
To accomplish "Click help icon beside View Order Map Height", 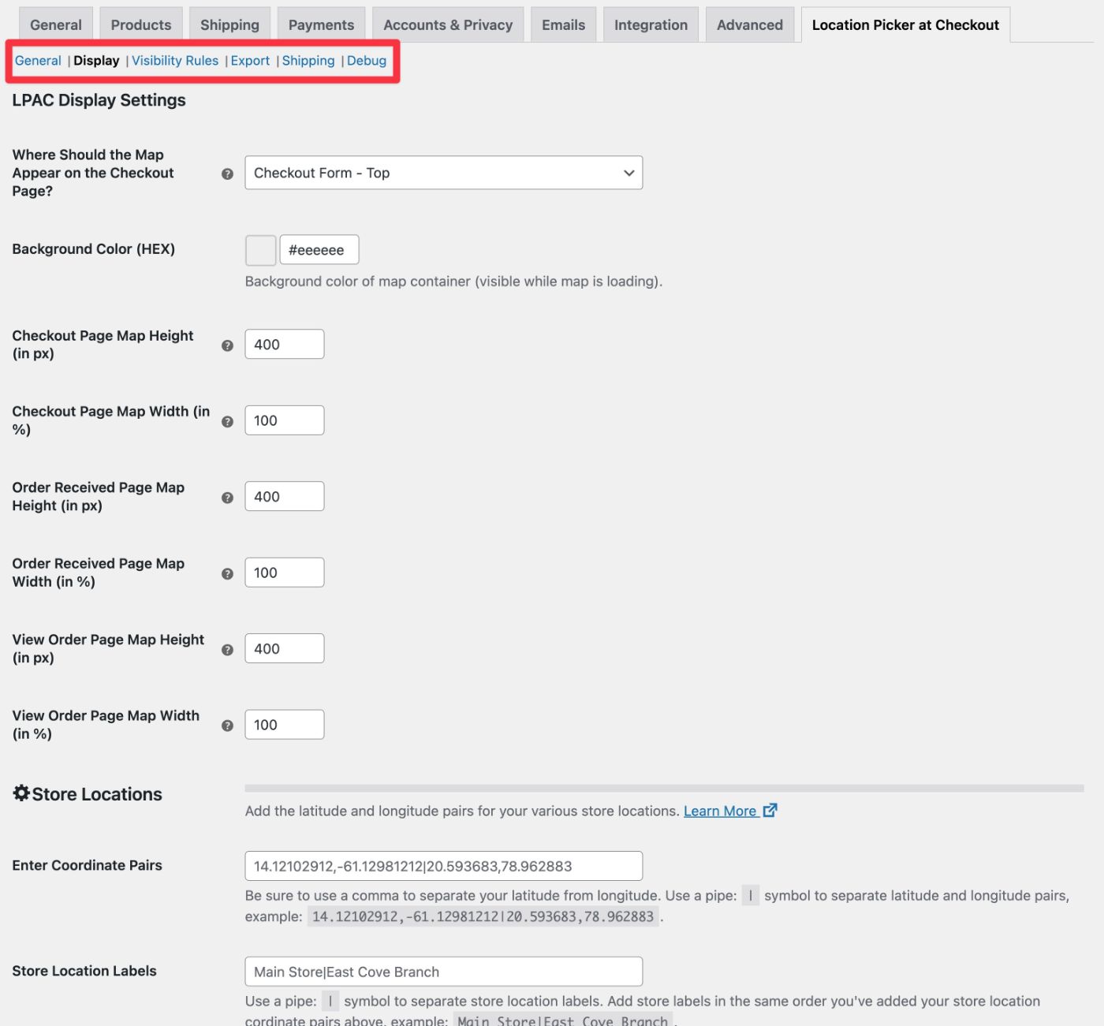I will click(227, 650).
